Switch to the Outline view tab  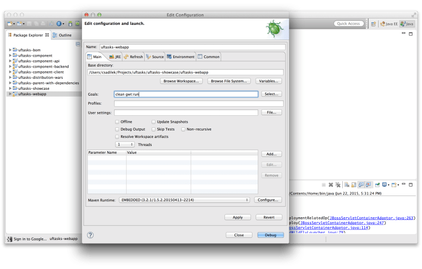pos(62,35)
